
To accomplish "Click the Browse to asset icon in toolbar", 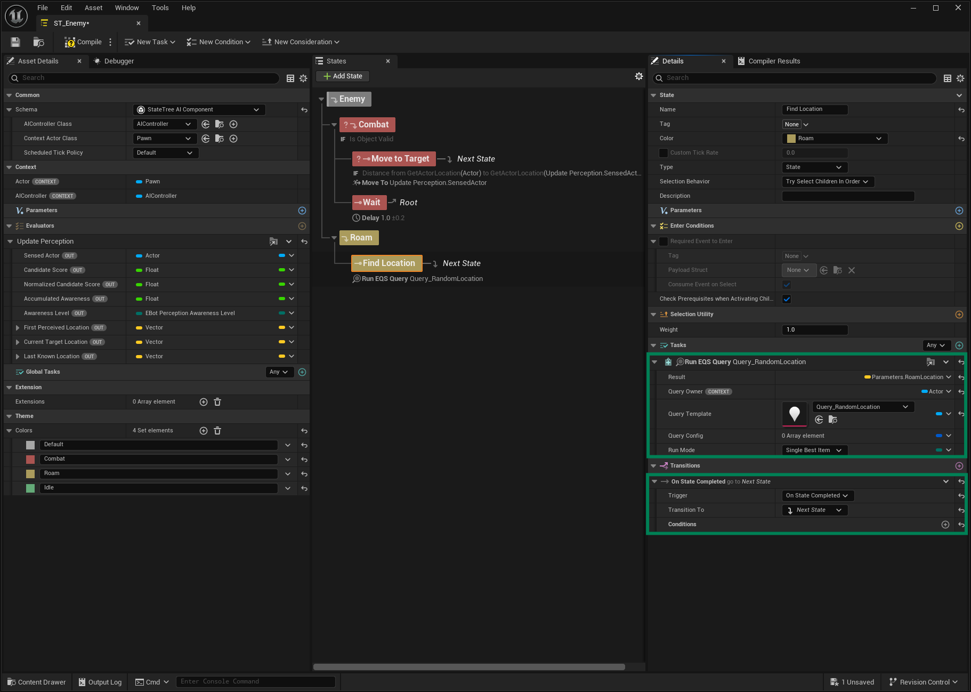I will 38,42.
